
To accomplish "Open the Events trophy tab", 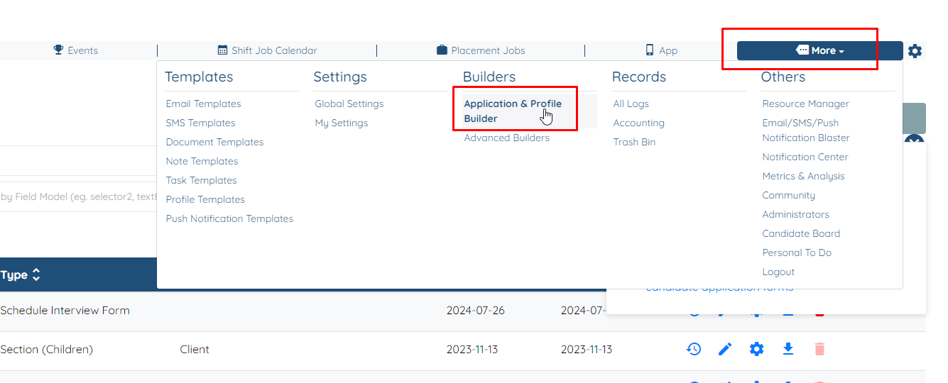I will 76,50.
